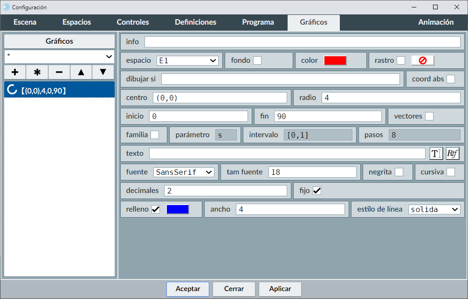The image size is (468, 299).
Task: Pick the red color swatch
Action: click(x=335, y=60)
